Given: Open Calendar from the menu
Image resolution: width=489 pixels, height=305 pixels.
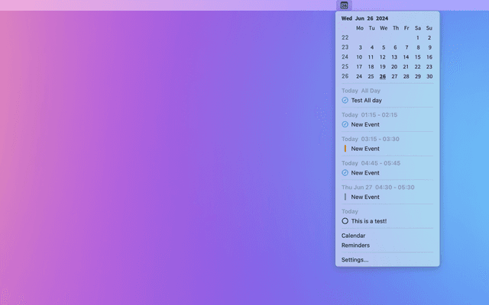Looking at the screenshot, I should tap(353, 236).
